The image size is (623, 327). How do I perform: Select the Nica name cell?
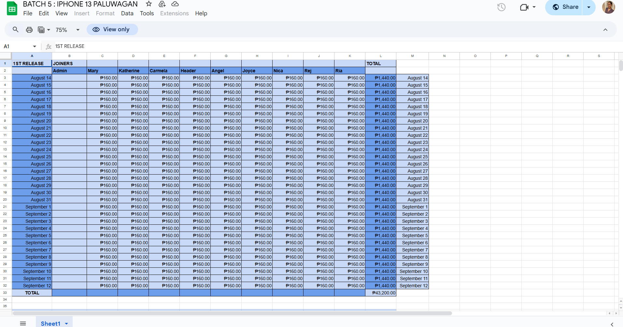pos(288,71)
